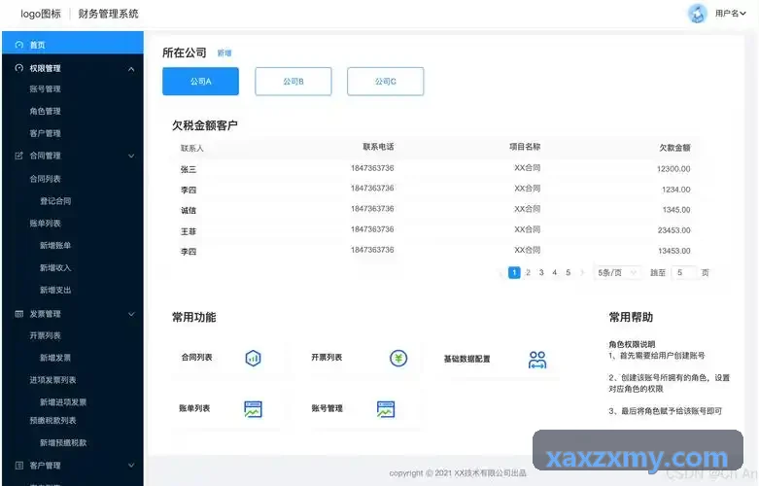
Task: Open 登记合同 in sidebar
Action: [x=55, y=201]
